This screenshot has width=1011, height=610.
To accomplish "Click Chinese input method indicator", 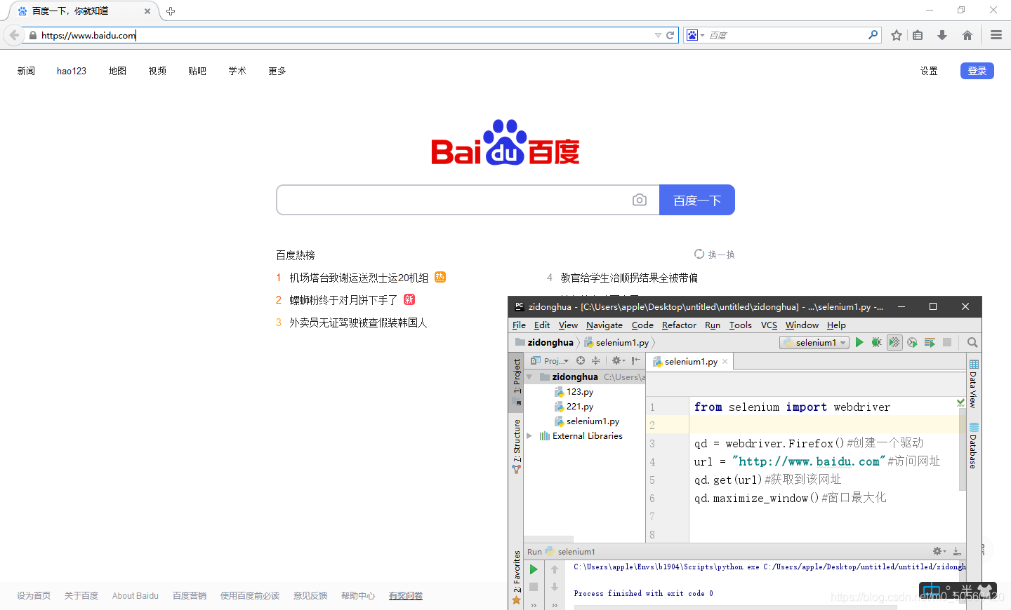I will click(931, 590).
